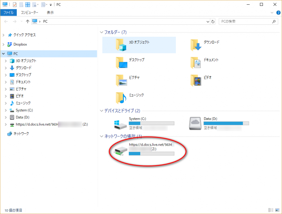Select the ビデオ folder icon
Screen dimensions: 282x214
coord(196,80)
